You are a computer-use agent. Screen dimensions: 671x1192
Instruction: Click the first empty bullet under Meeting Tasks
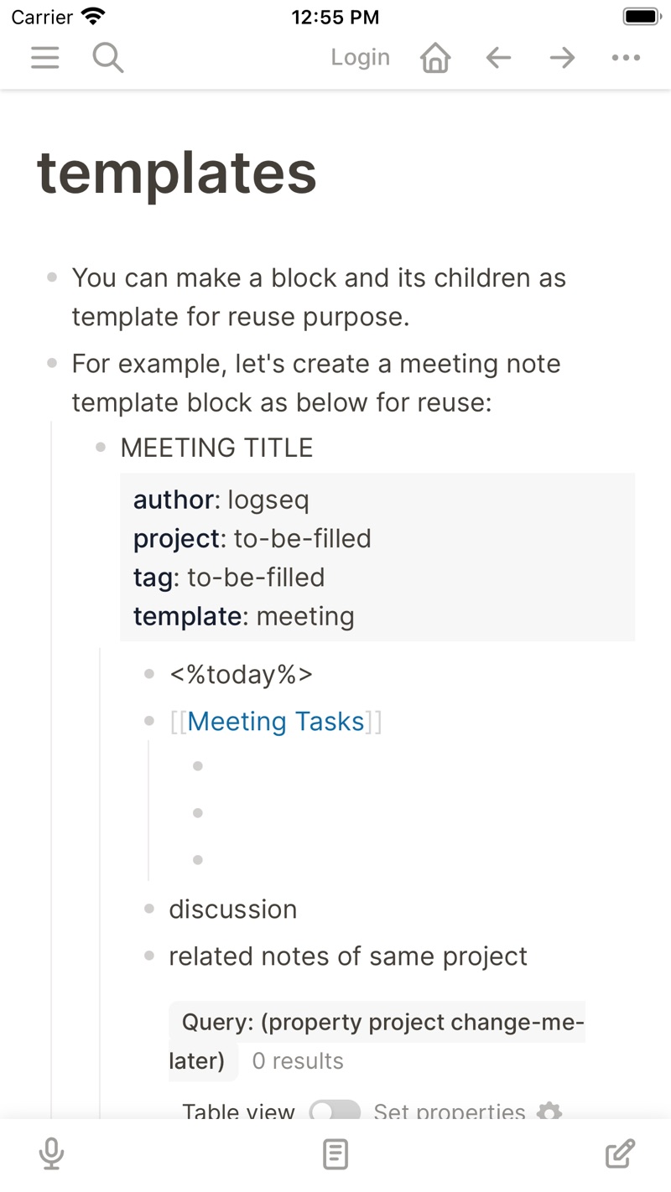(x=198, y=765)
